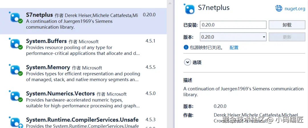Image resolution: width=308 pixels, height=128 pixels.
Task: Click the 配置 configure link
Action: click(x=234, y=48)
